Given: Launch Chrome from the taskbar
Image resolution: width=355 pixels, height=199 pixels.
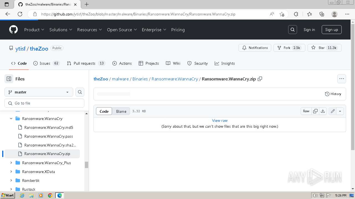Looking at the screenshot, I should (50, 195).
